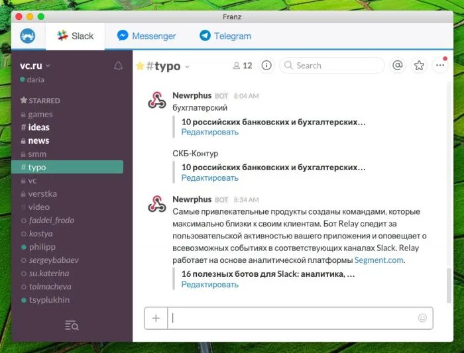The image size is (464, 353).
Task: Open the quick switcher icon in sidebar
Action: pyautogui.click(x=72, y=325)
